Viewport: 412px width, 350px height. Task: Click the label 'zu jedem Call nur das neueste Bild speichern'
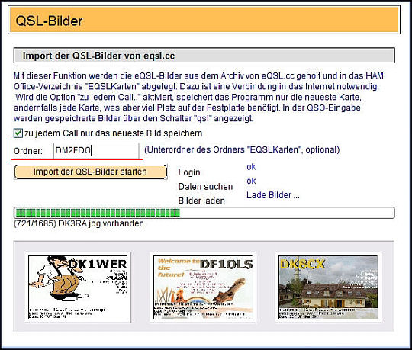[113, 133]
